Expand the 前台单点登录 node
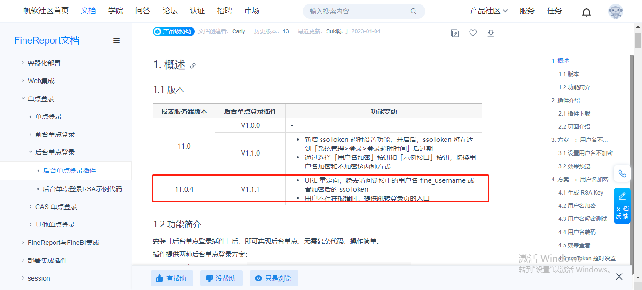The image size is (642, 290). (x=31, y=134)
